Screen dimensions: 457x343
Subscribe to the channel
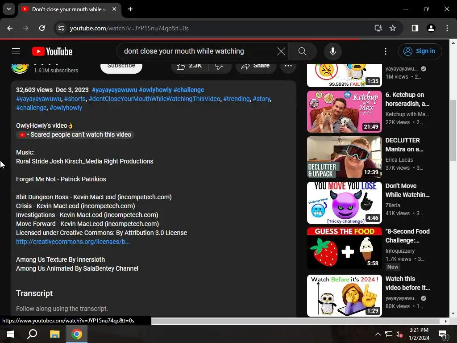121,66
